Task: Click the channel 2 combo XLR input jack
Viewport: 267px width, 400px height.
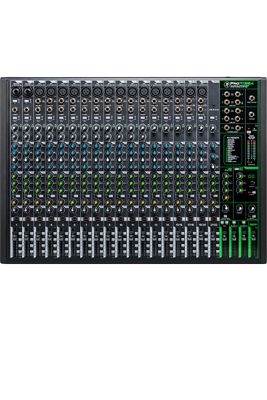Action: point(27,91)
